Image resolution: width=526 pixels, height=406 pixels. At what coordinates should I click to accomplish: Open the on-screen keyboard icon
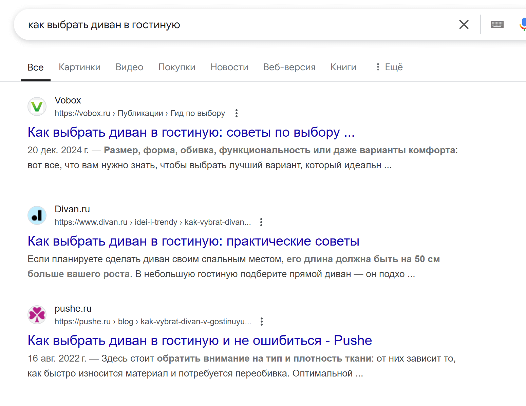click(497, 24)
